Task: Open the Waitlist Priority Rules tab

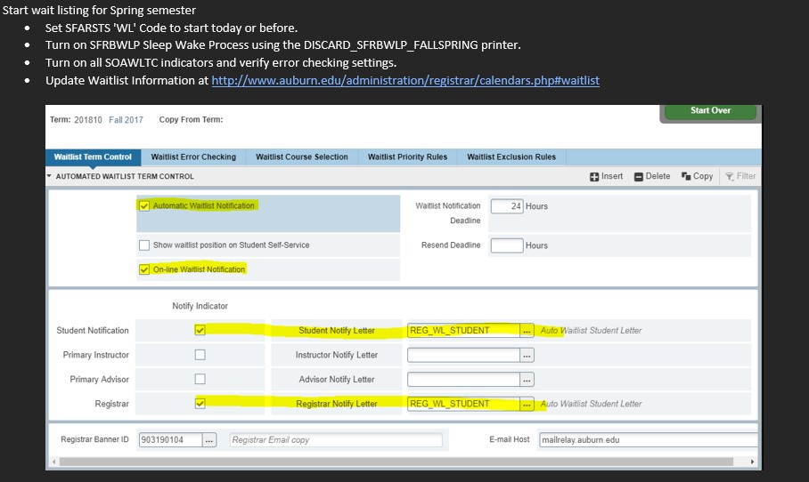Action: click(x=407, y=157)
